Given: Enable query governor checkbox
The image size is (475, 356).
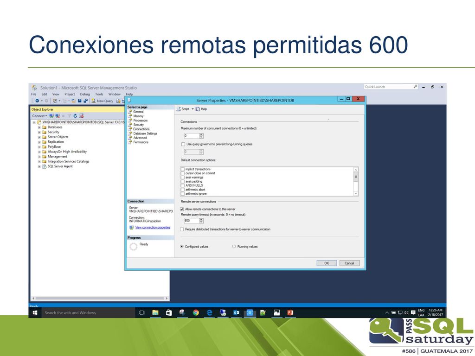Looking at the screenshot, I should coord(183,145).
